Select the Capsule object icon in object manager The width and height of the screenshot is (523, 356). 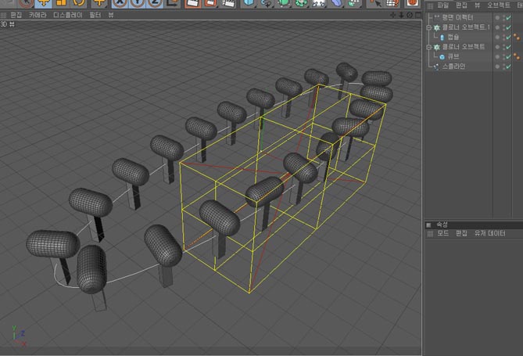pos(442,37)
